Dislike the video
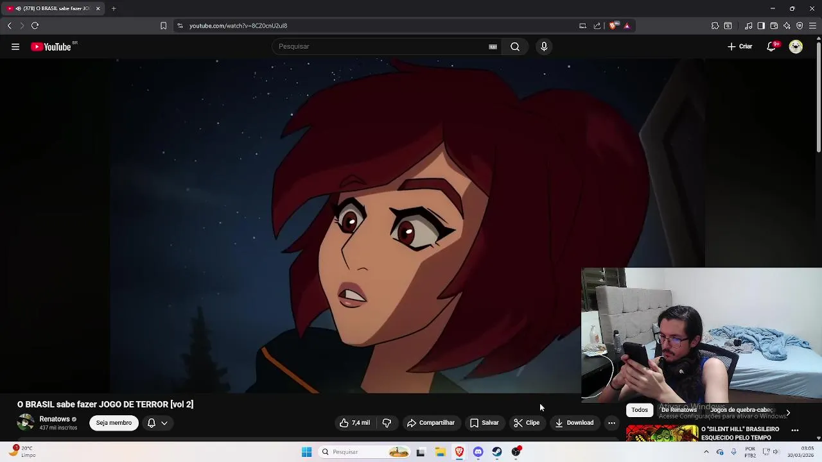 pos(387,423)
